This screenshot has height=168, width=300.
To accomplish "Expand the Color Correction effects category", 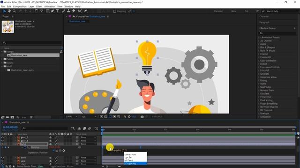I will (259, 61).
